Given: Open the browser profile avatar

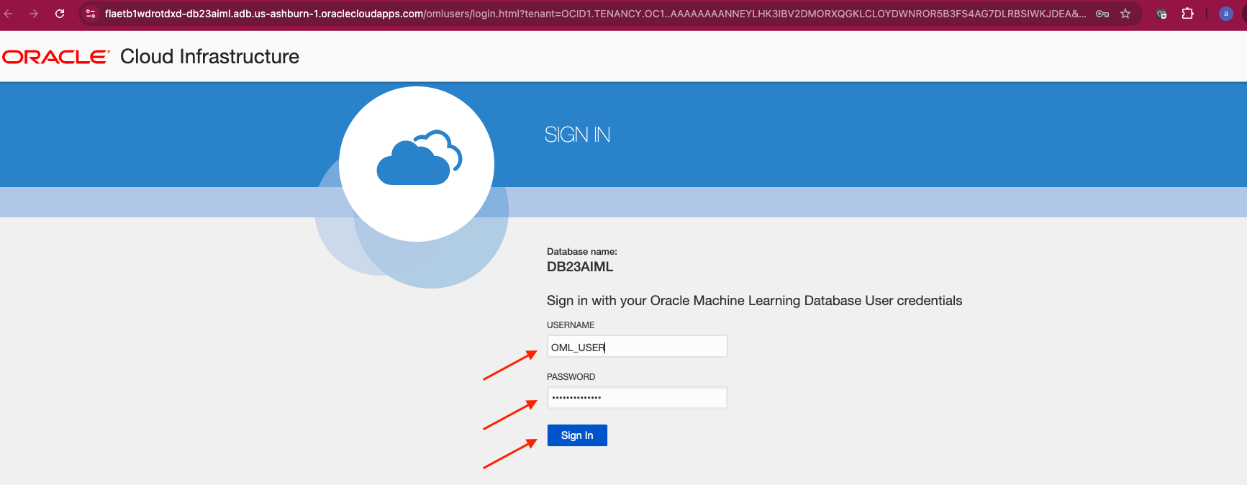Looking at the screenshot, I should point(1226,14).
